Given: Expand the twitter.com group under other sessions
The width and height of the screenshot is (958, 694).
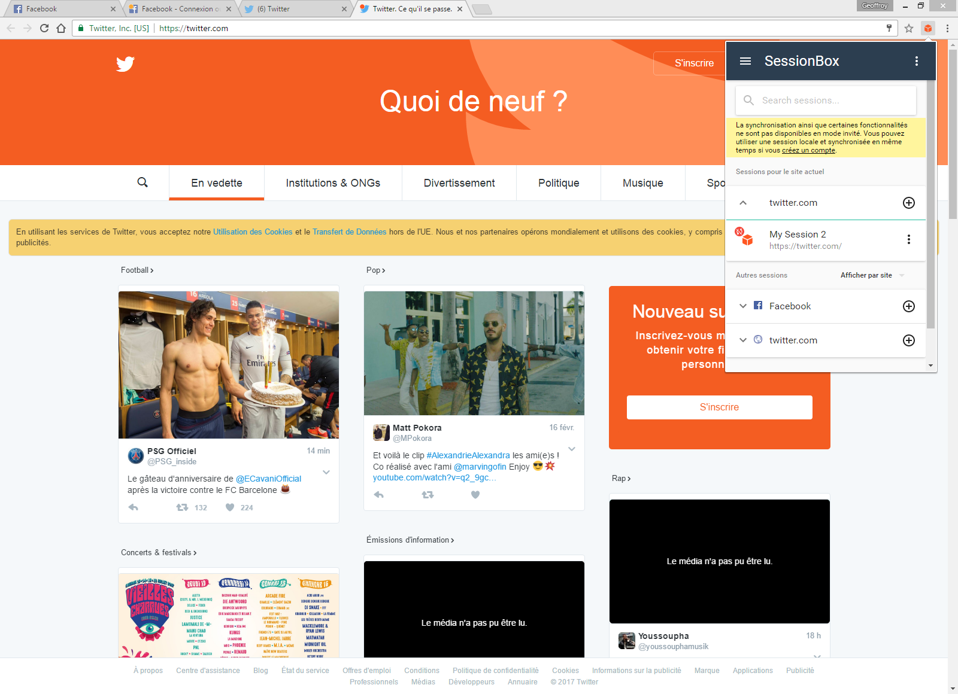Looking at the screenshot, I should 743,340.
